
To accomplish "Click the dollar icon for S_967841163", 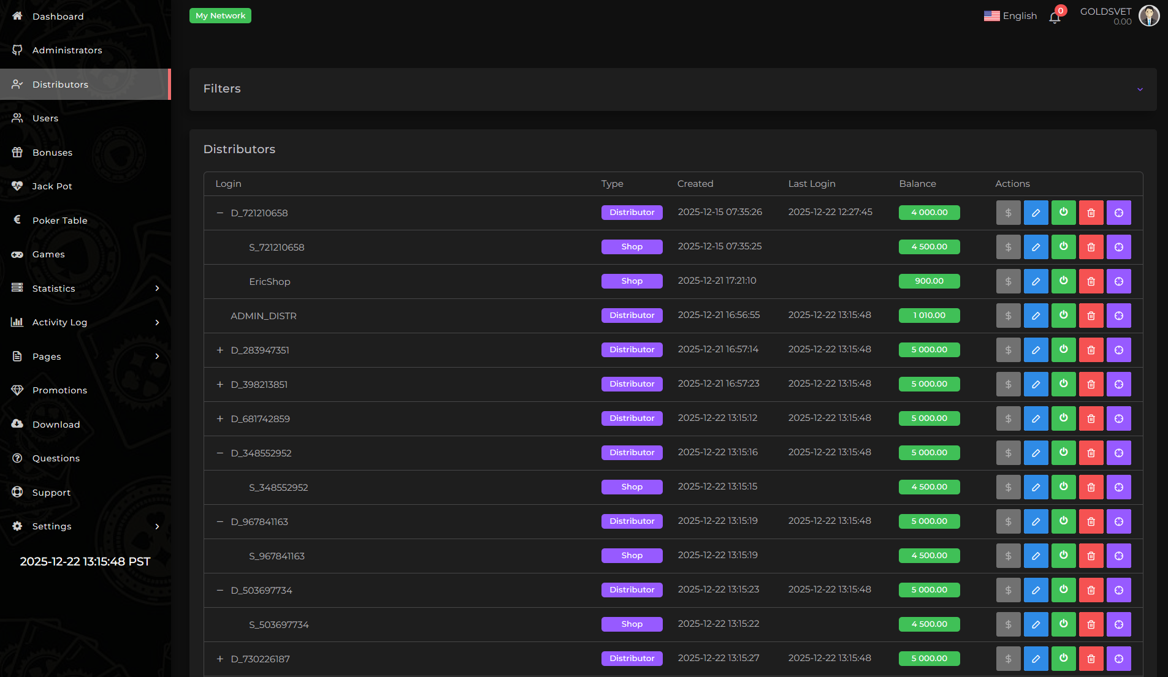I will click(1008, 556).
